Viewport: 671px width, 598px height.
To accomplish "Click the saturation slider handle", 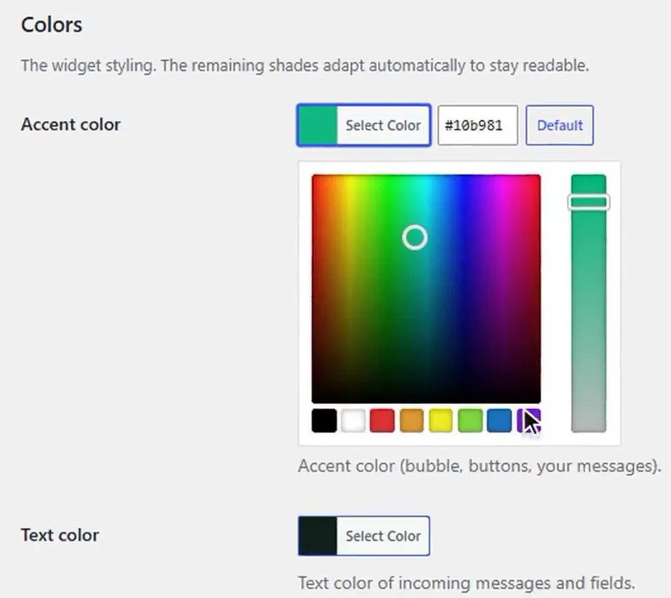I will coord(589,202).
